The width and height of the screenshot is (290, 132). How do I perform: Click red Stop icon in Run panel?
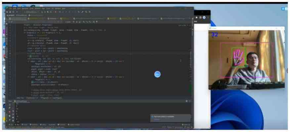click(x=10, y=112)
